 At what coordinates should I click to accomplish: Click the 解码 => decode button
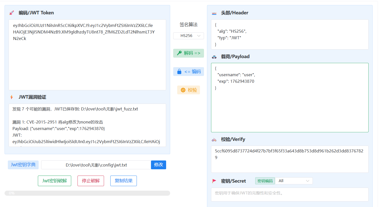tap(189, 53)
